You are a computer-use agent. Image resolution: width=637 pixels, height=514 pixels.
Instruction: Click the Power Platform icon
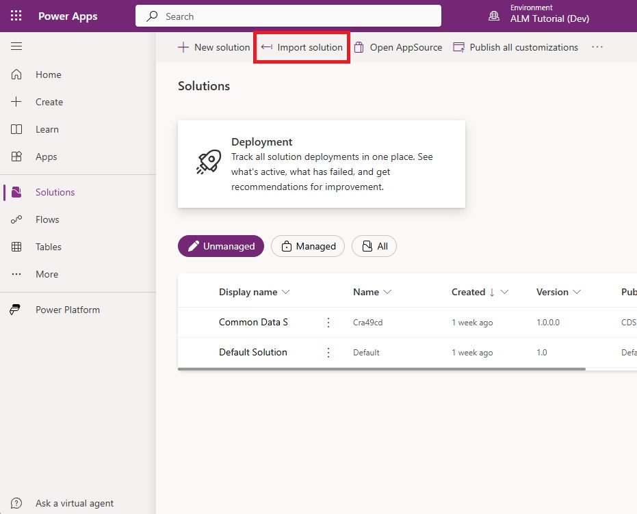(x=15, y=310)
